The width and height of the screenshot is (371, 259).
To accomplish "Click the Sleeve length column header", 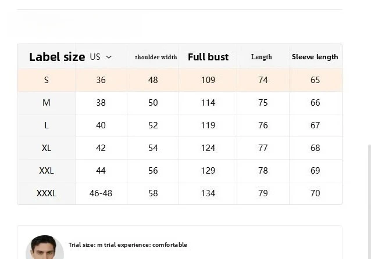I will coord(315,57).
